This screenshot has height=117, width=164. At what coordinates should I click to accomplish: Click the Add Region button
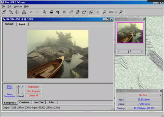click(x=33, y=87)
